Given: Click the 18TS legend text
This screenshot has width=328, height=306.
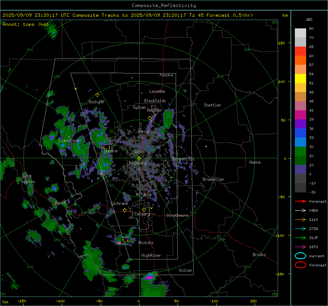Looking at the screenshot, I should 313,247.
